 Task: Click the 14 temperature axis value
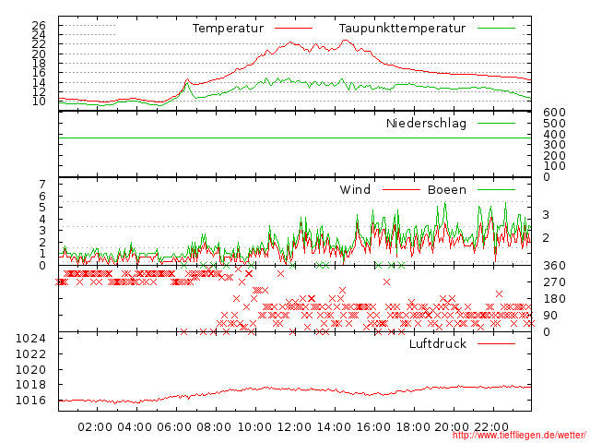tap(39, 82)
